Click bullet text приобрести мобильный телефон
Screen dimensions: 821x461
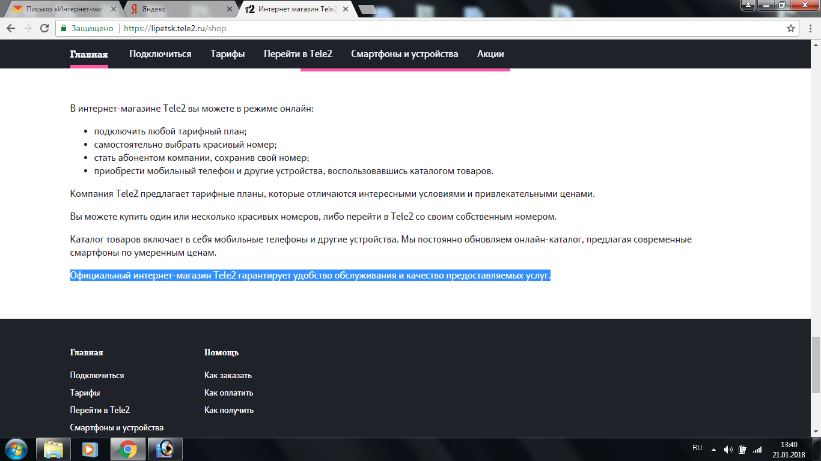(294, 171)
